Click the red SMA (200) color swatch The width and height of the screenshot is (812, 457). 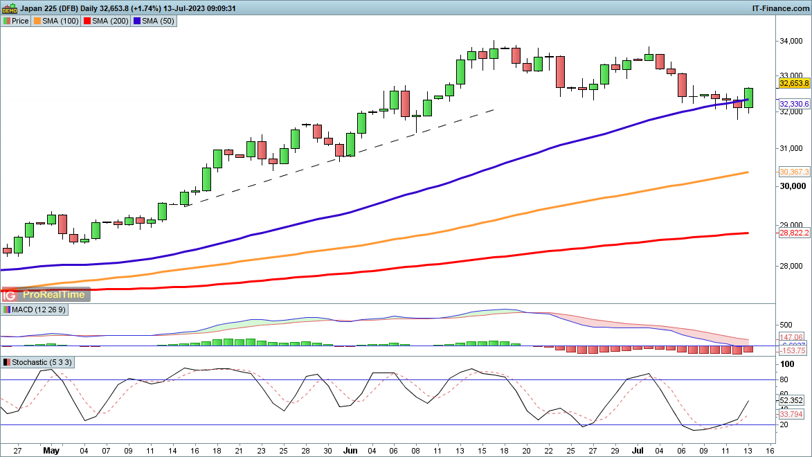(87, 21)
